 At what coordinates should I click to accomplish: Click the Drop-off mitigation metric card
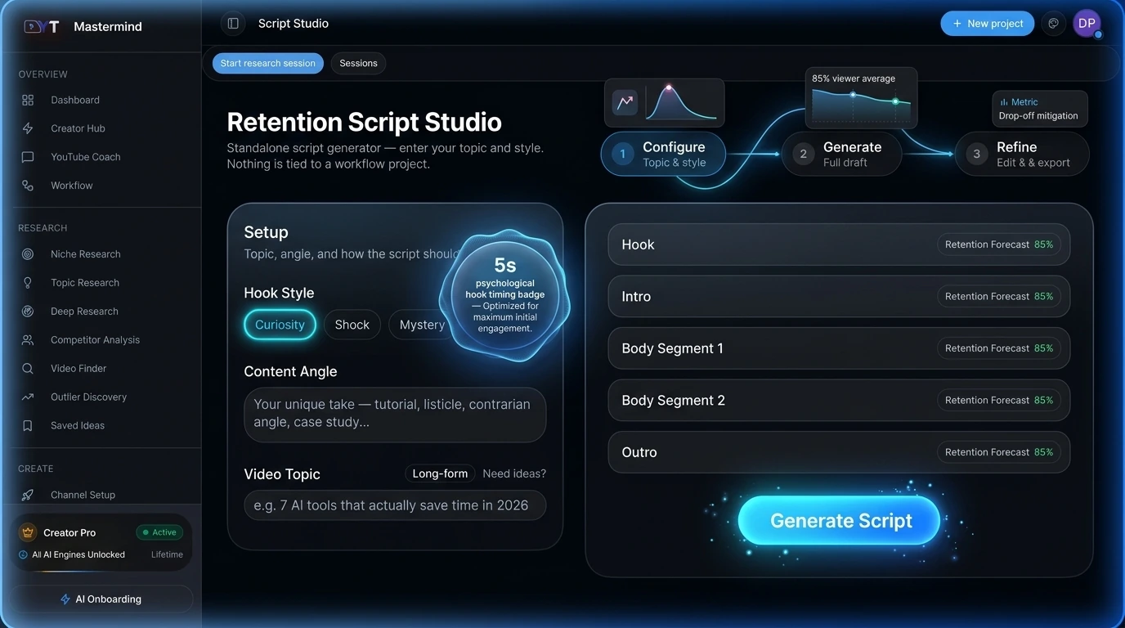[x=1039, y=109]
